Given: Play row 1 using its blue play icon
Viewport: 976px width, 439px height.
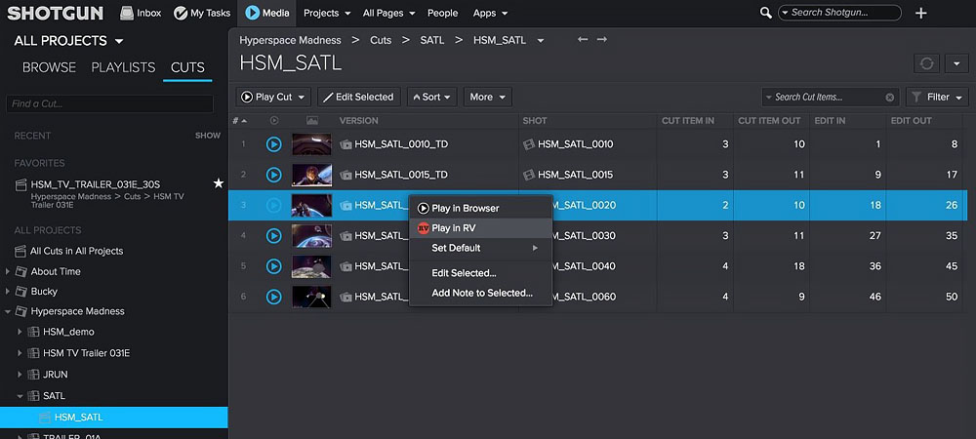Looking at the screenshot, I should click(274, 144).
